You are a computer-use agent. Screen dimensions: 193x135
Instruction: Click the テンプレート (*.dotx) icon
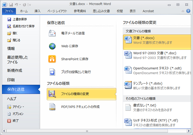click(128, 85)
